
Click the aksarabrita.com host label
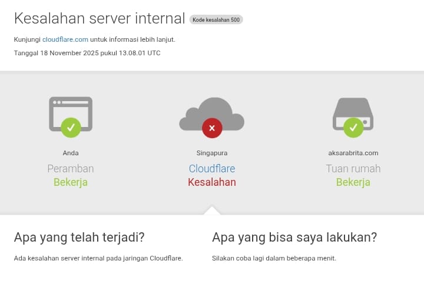click(353, 153)
